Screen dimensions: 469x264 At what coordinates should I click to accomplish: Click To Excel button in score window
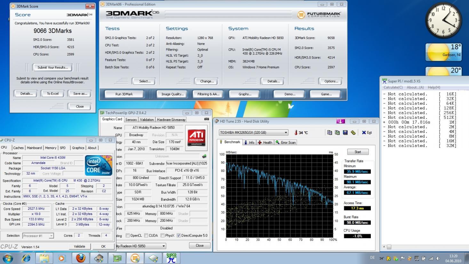[53, 94]
